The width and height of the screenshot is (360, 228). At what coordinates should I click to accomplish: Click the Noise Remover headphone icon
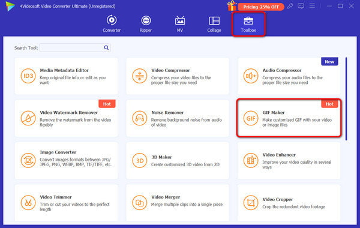139,118
